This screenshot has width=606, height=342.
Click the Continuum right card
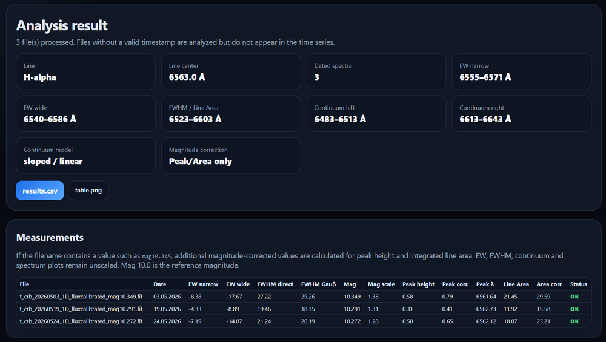point(522,114)
